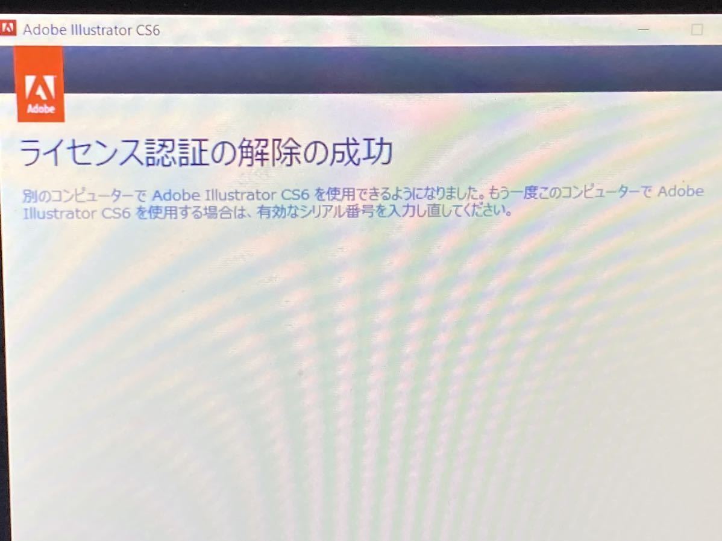The width and height of the screenshot is (722, 541).
Task: Click the line starting '別のコンピューターで Adobe Illustrator'
Action: pos(363,194)
